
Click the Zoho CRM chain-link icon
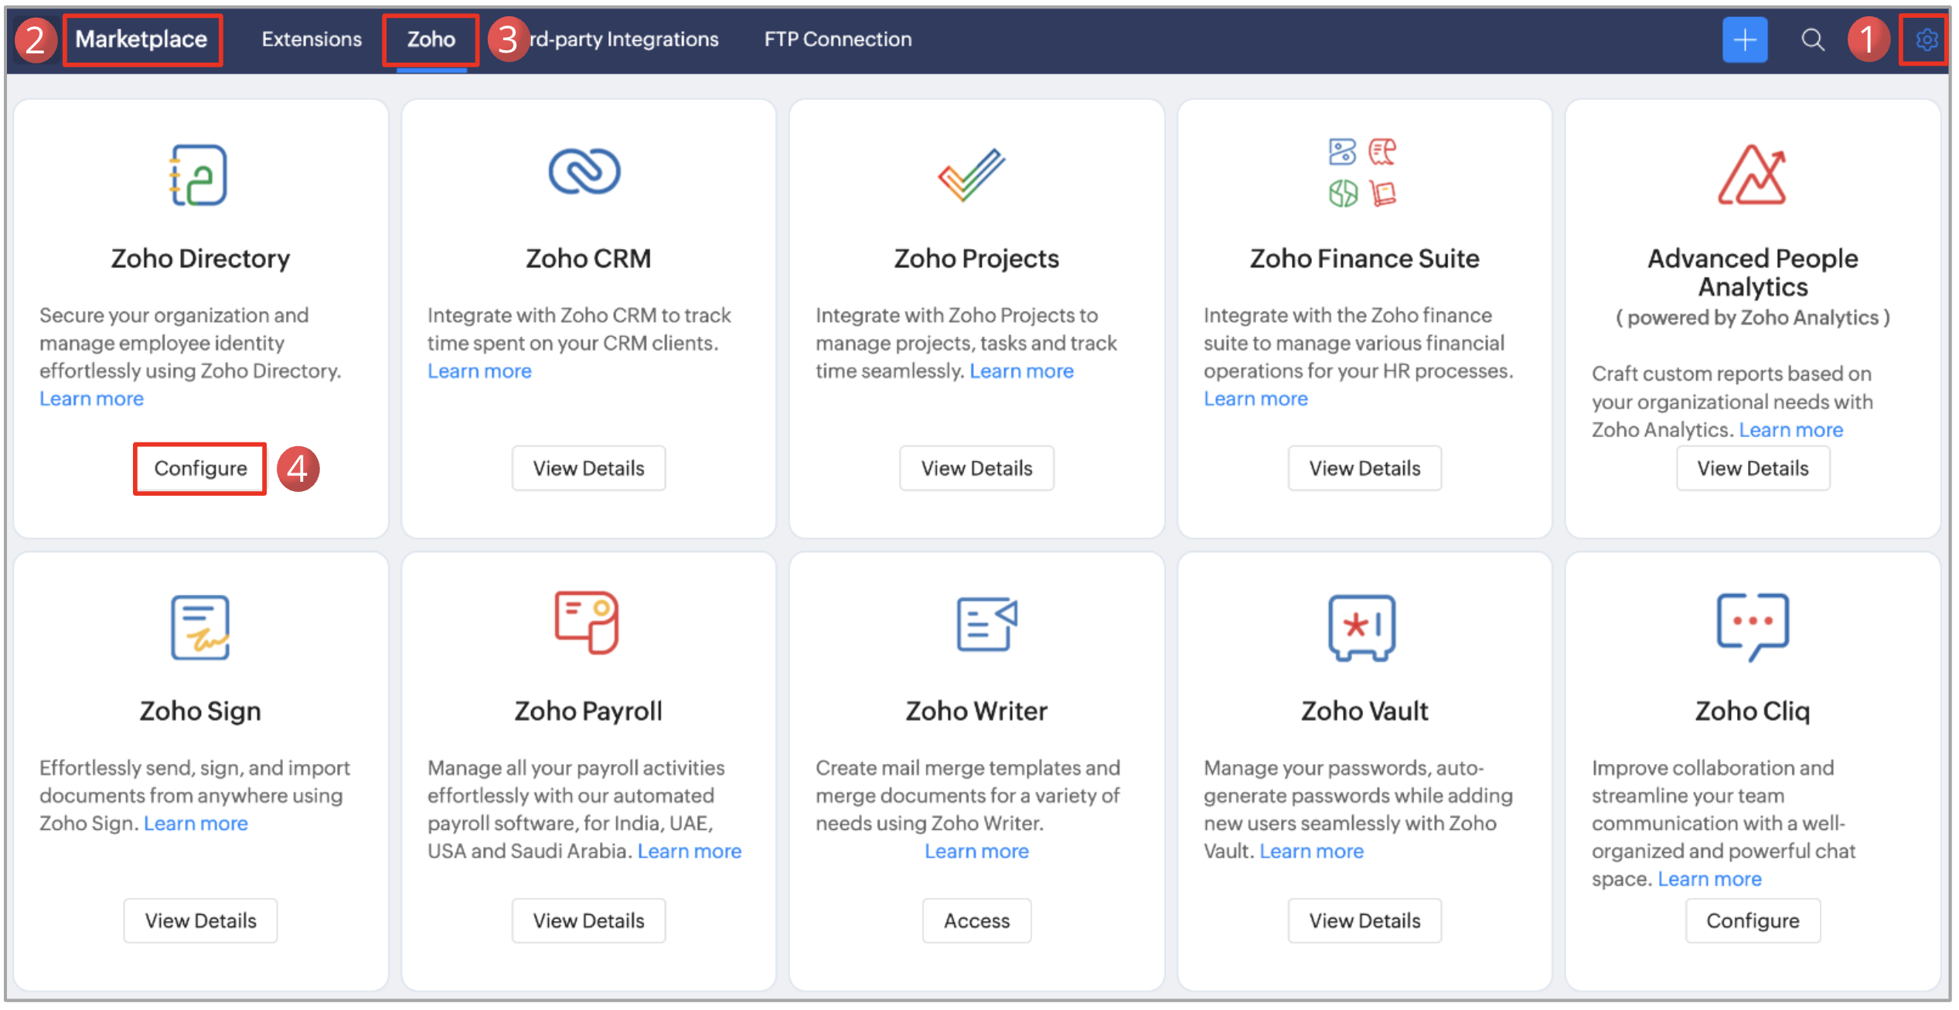(x=584, y=172)
